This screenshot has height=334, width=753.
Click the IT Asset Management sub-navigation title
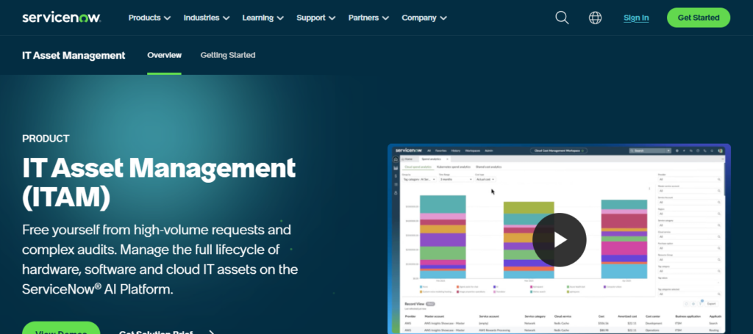point(74,55)
